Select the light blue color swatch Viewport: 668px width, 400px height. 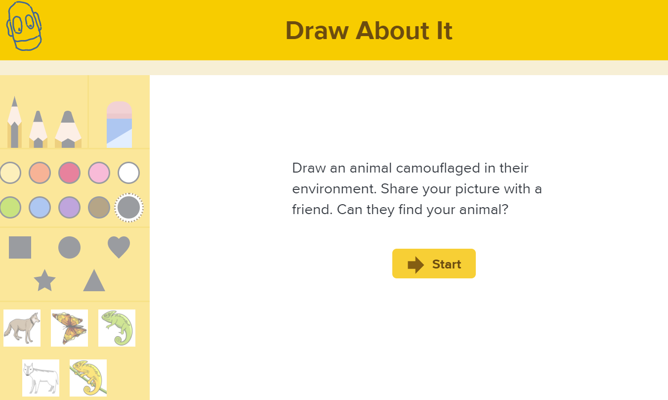click(x=40, y=208)
